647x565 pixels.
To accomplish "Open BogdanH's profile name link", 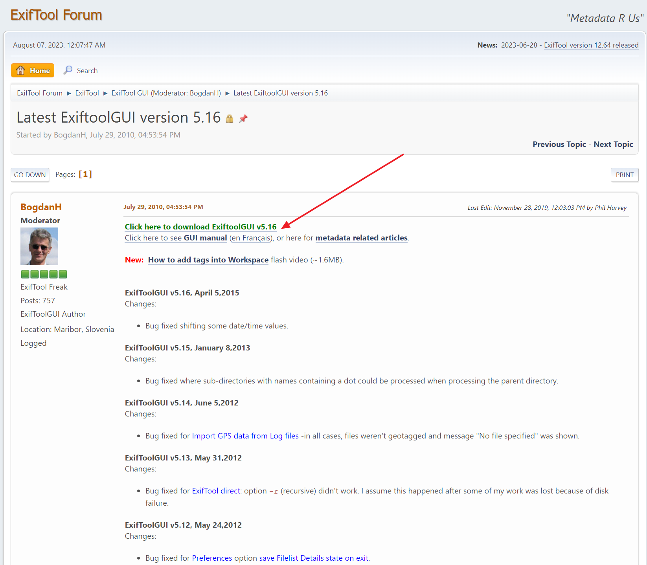I will (41, 207).
